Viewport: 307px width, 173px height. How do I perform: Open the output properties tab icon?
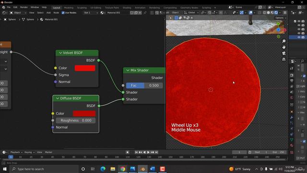pos(292,81)
